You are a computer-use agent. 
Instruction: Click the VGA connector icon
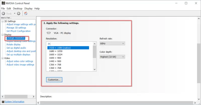[x=49, y=33]
